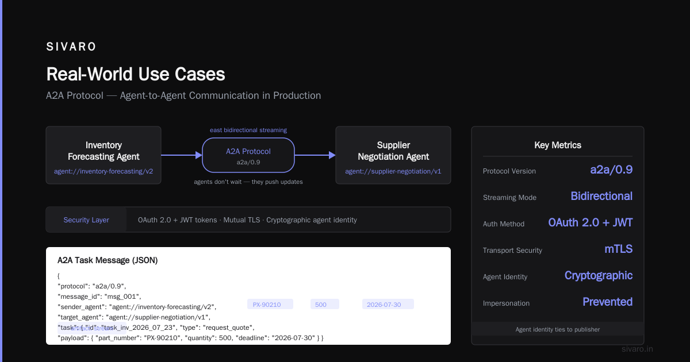Click the 2026-07-30 deadline chip
Screen dimensions: 690x362
coord(388,304)
